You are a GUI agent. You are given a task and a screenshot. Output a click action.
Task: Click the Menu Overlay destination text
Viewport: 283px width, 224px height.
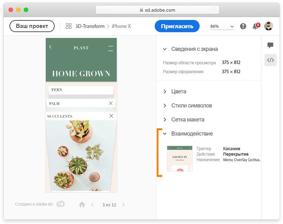point(242,160)
